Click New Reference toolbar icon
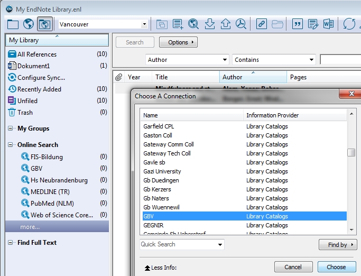 click(x=178, y=24)
